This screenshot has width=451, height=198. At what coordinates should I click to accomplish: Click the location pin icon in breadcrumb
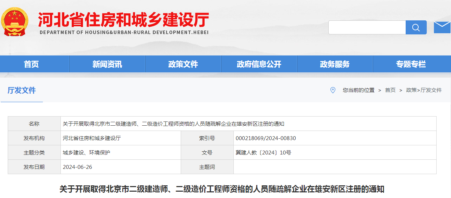pos(333,90)
